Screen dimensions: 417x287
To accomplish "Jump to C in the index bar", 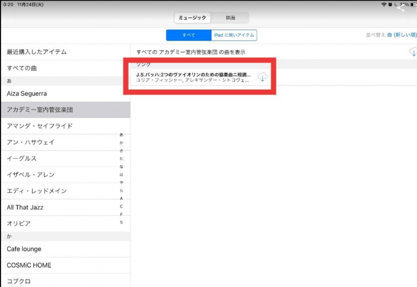I will pyautogui.click(x=121, y=206).
